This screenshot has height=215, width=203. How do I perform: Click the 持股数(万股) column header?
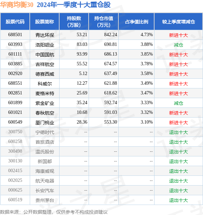pyautogui.click(x=74, y=21)
